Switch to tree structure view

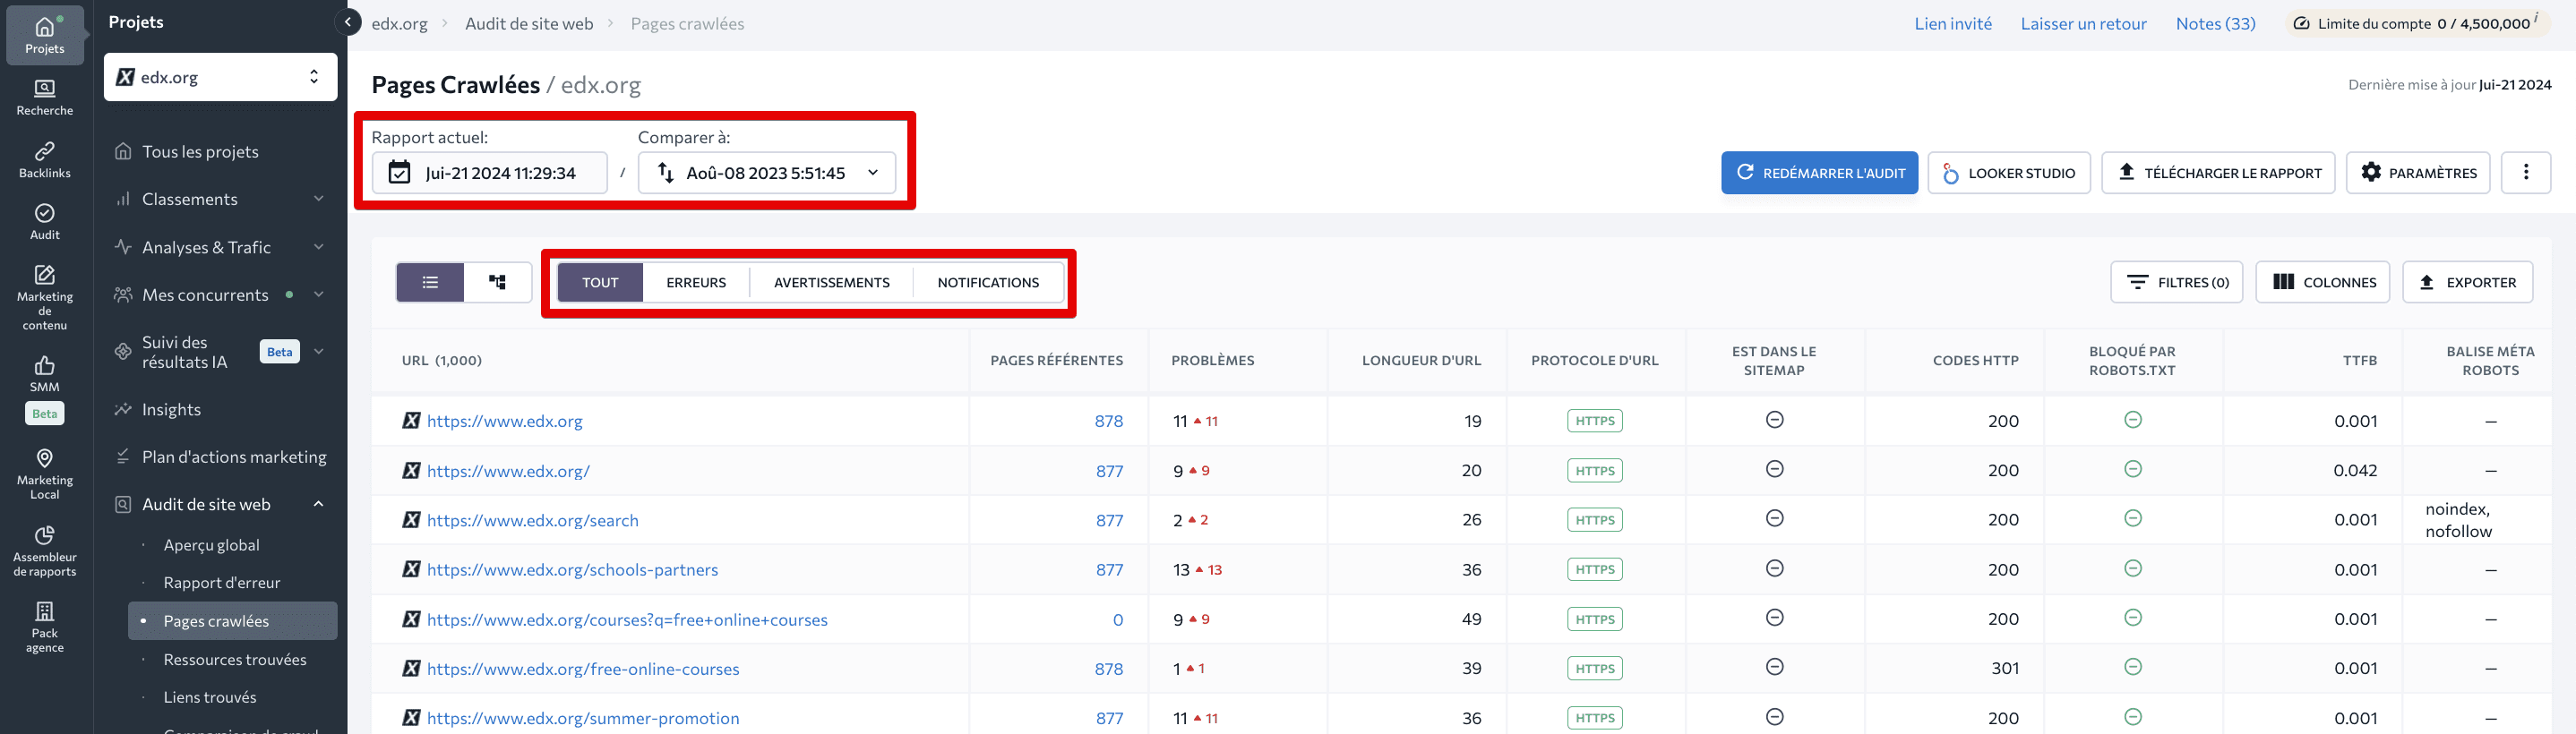coord(497,282)
